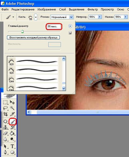The image size is (129, 157).
Task: Click brush list scroll down arrow
Action: point(64,88)
